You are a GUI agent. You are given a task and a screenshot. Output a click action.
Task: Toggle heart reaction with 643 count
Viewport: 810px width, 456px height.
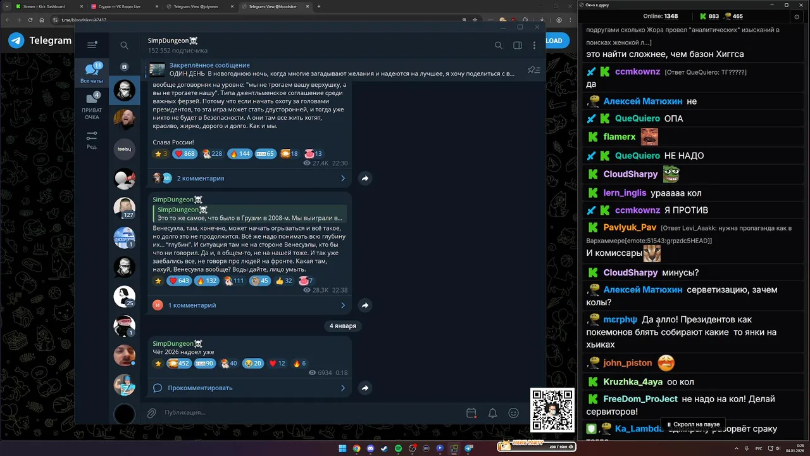[x=179, y=281]
